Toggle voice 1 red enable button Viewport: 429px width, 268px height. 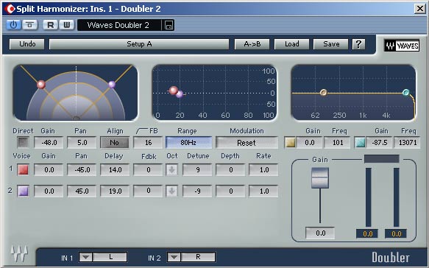point(23,170)
